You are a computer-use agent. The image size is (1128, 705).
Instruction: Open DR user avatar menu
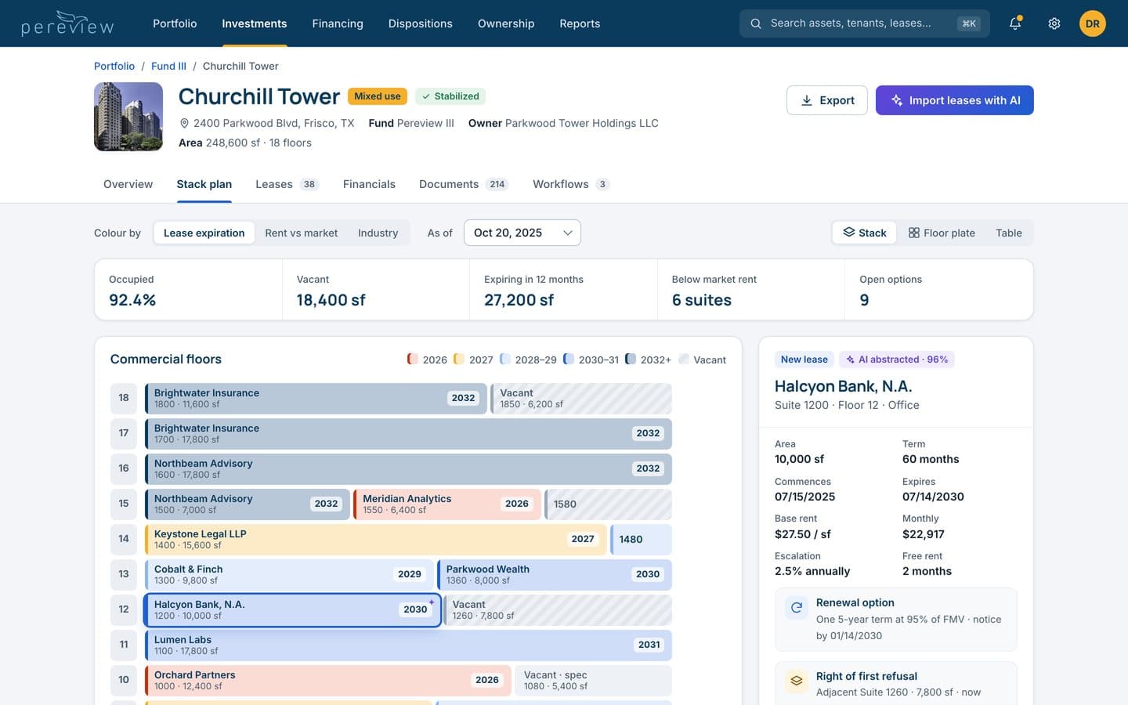tap(1093, 23)
